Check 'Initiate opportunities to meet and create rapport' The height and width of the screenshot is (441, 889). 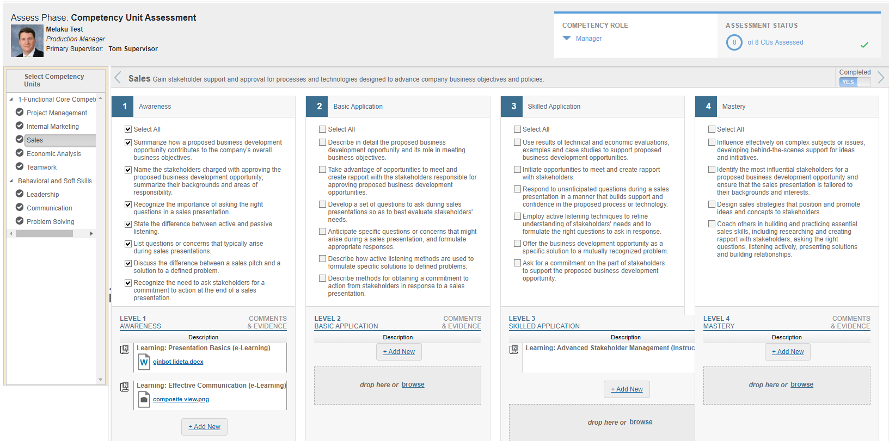(517, 169)
